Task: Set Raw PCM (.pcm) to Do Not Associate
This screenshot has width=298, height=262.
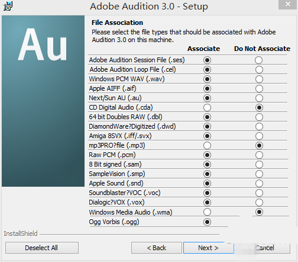Action: (x=259, y=155)
